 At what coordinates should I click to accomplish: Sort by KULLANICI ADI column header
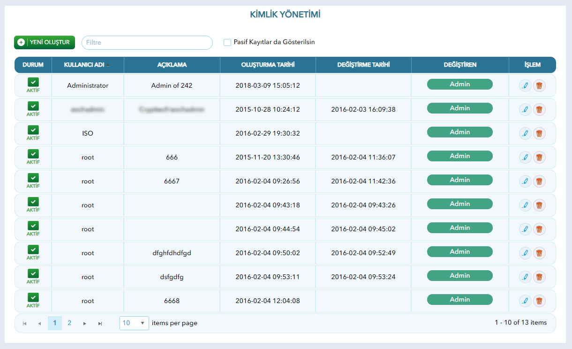(88, 65)
